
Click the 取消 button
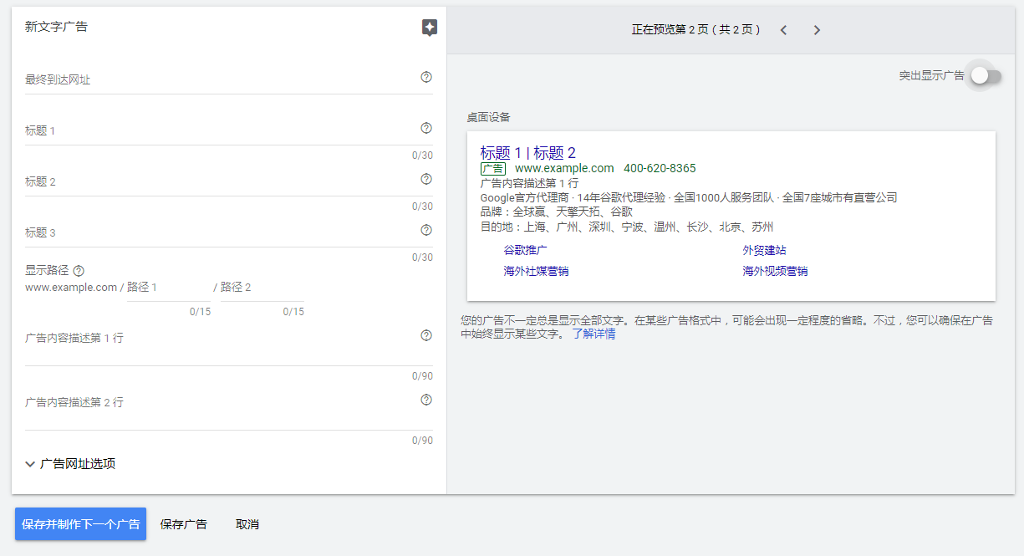tap(247, 524)
